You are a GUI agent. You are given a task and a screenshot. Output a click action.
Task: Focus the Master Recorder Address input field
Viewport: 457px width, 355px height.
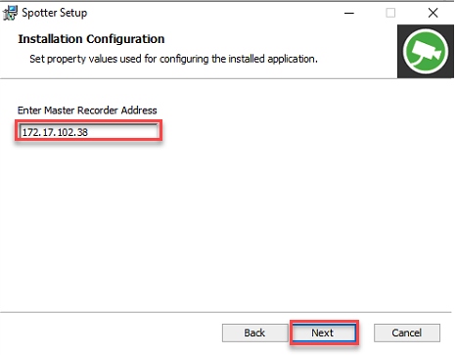click(89, 132)
